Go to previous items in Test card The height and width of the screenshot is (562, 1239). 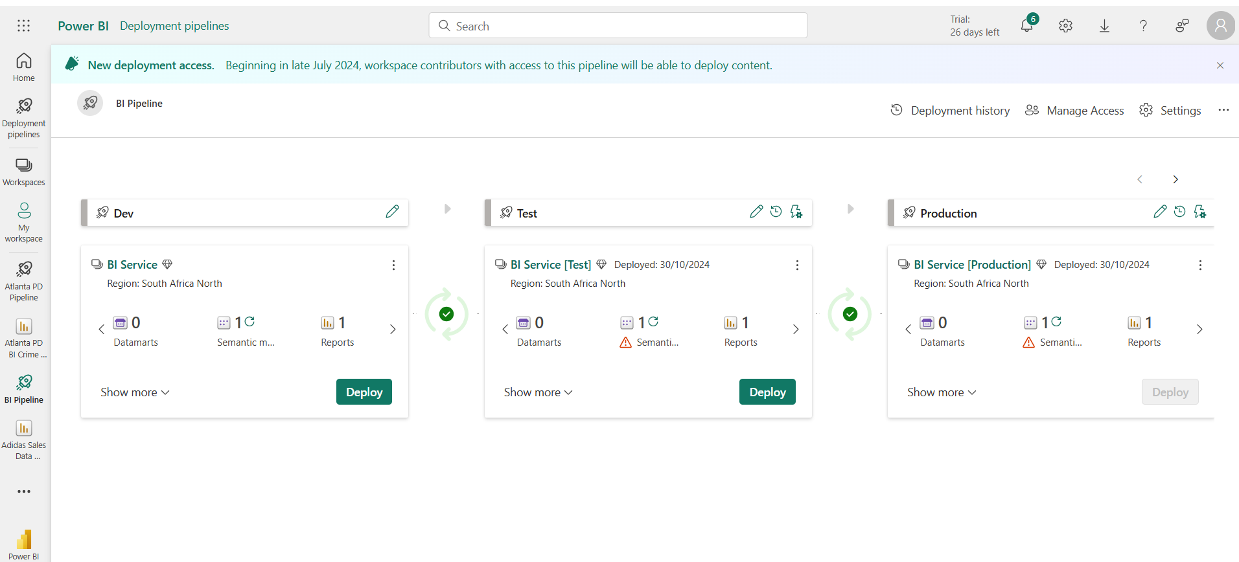point(505,329)
